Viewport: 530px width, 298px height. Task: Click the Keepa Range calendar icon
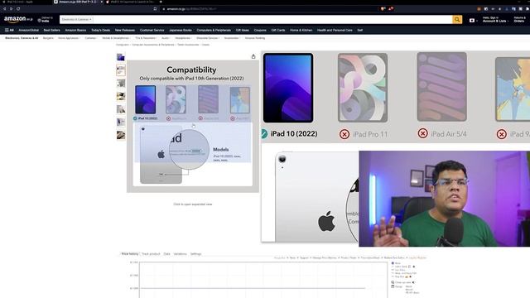tap(393, 286)
